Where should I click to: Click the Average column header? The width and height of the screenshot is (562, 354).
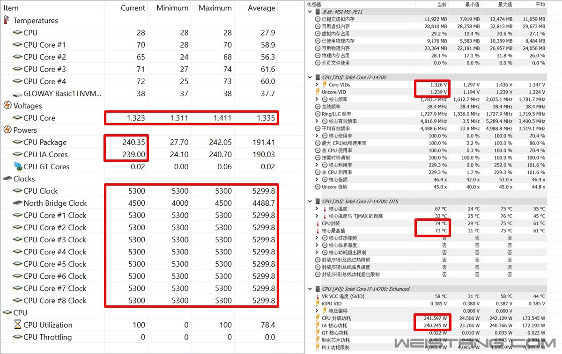point(261,8)
